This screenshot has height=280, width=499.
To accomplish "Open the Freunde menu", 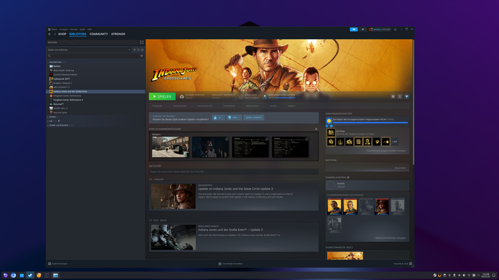I will click(74, 29).
